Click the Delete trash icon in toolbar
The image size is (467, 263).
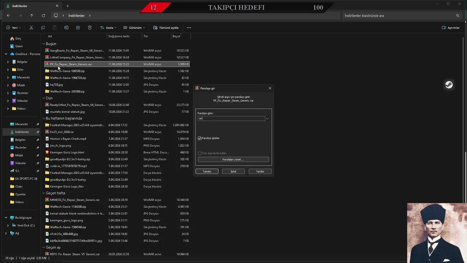90,27
